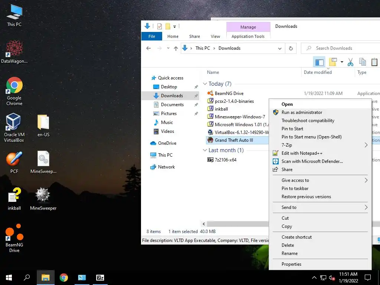
Task: Go up one folder level arrow
Action: [176, 48]
